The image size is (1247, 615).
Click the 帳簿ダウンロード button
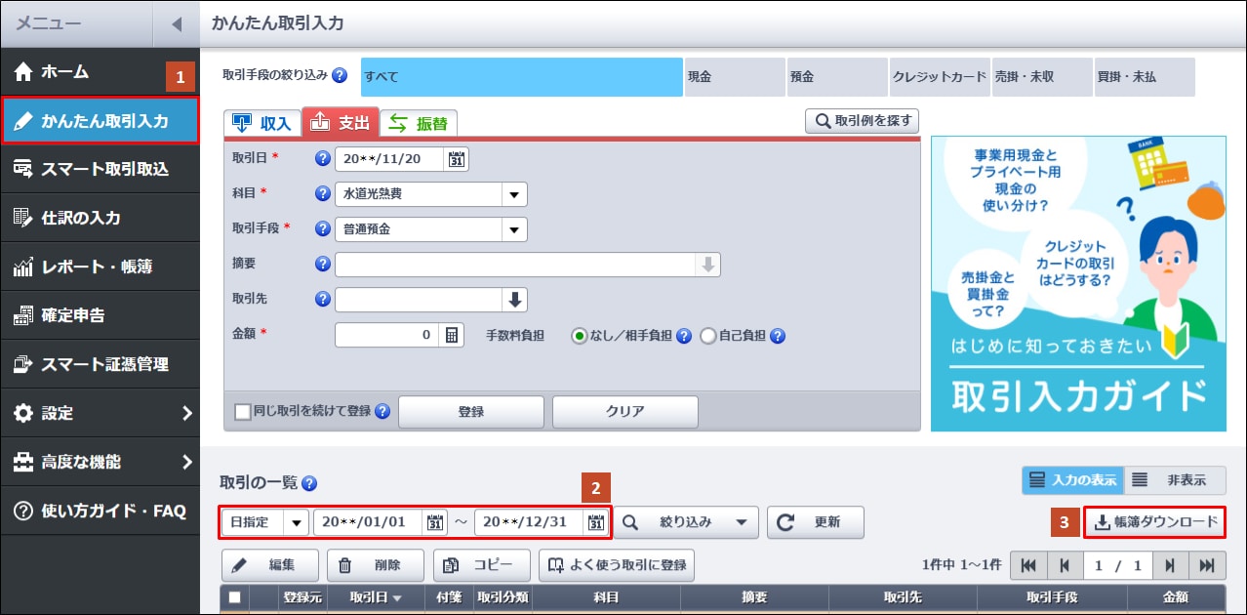(x=1155, y=522)
